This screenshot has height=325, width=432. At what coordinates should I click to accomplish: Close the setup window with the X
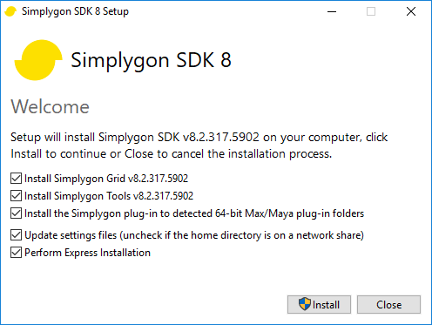point(411,11)
